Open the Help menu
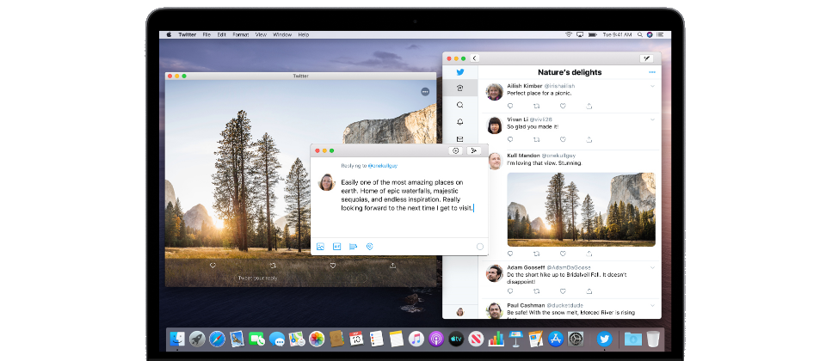This screenshot has height=361, width=826. pos(304,34)
